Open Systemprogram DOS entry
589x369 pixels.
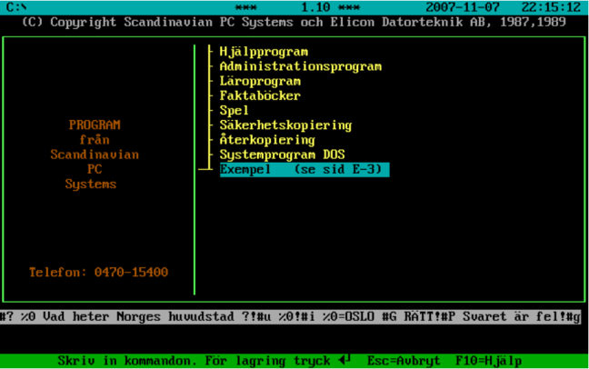click(x=282, y=155)
